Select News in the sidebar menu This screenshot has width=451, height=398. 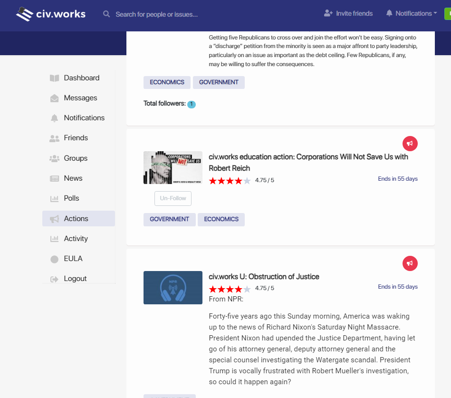[73, 178]
